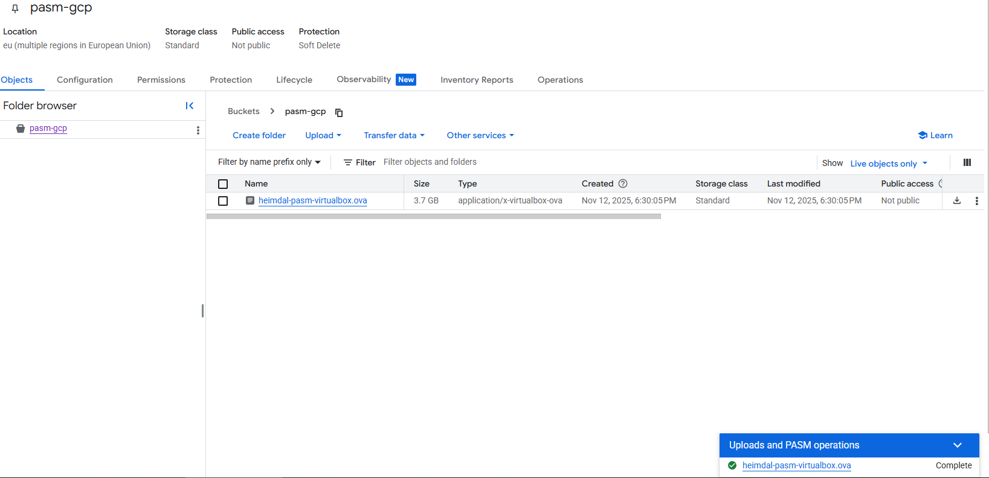
Task: Click the Complete status text
Action: tap(953, 465)
